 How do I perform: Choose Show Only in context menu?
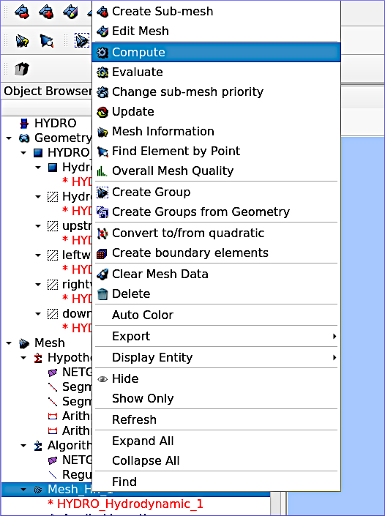[x=216, y=398]
